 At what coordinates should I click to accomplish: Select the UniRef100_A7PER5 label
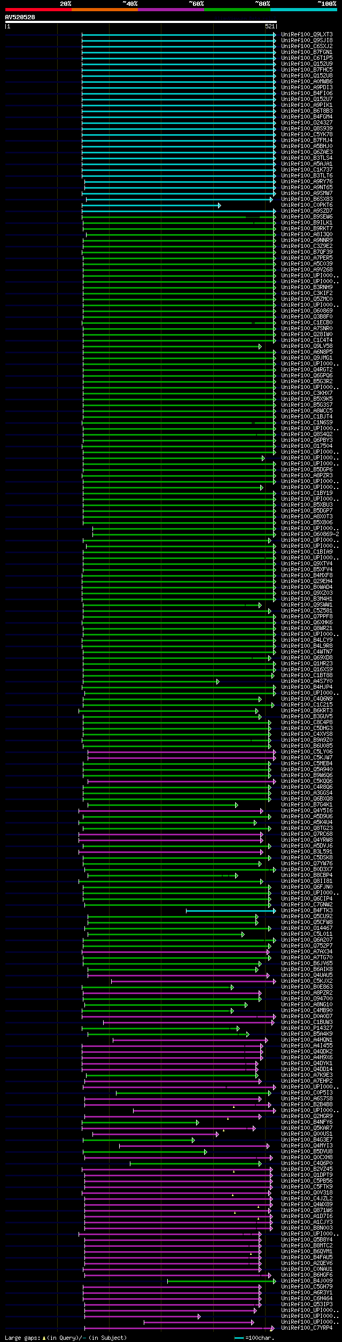point(307,258)
